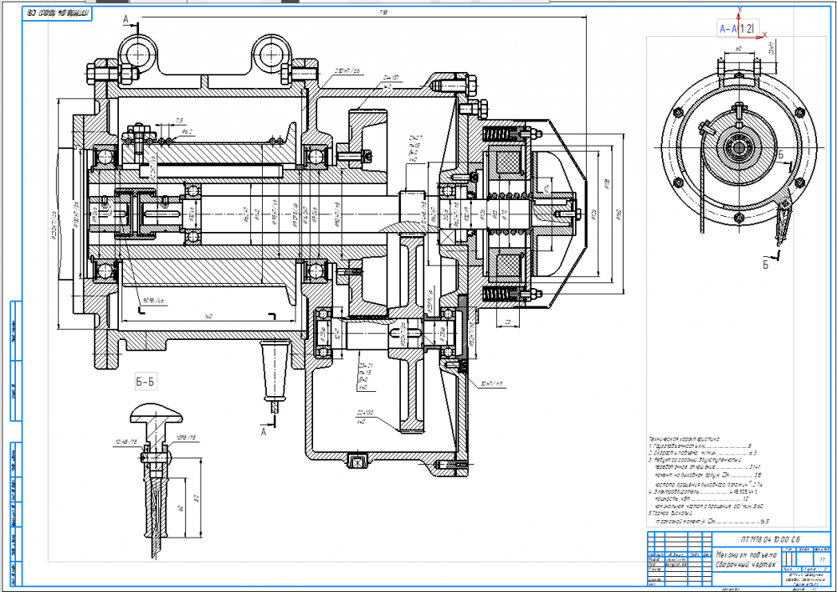This screenshot has height=592, width=837.
Task: Click the Z2=130 gear annotation
Action: click(x=367, y=414)
